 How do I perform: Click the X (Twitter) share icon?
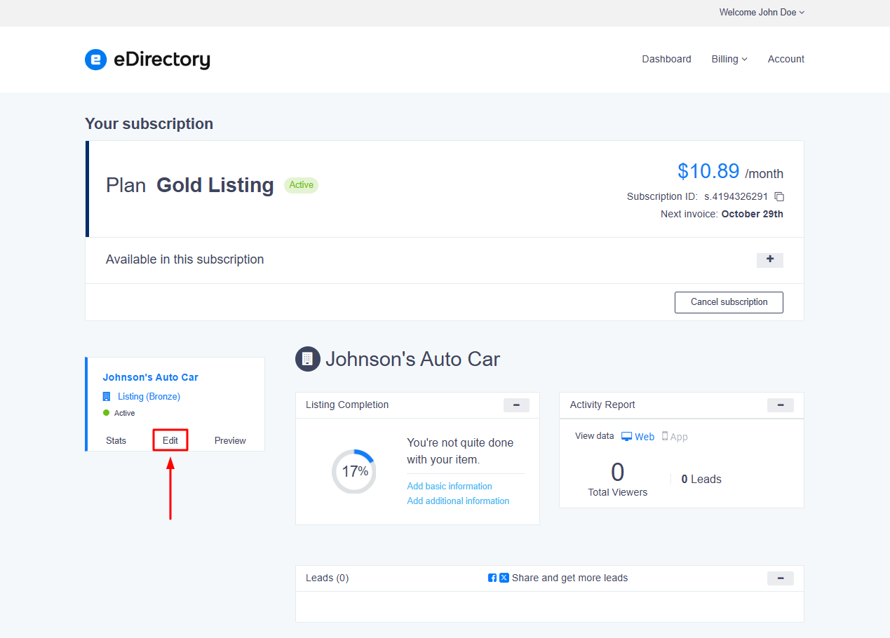[504, 578]
